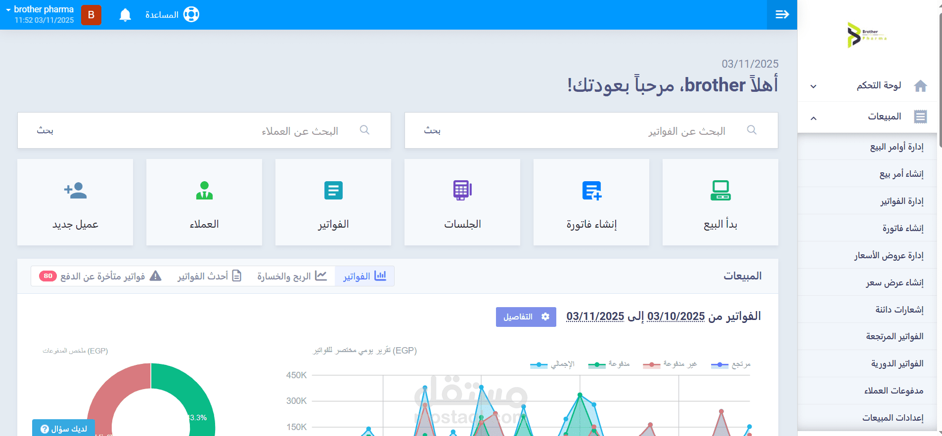Collapse sidebar with the arrow menu icon

782,15
